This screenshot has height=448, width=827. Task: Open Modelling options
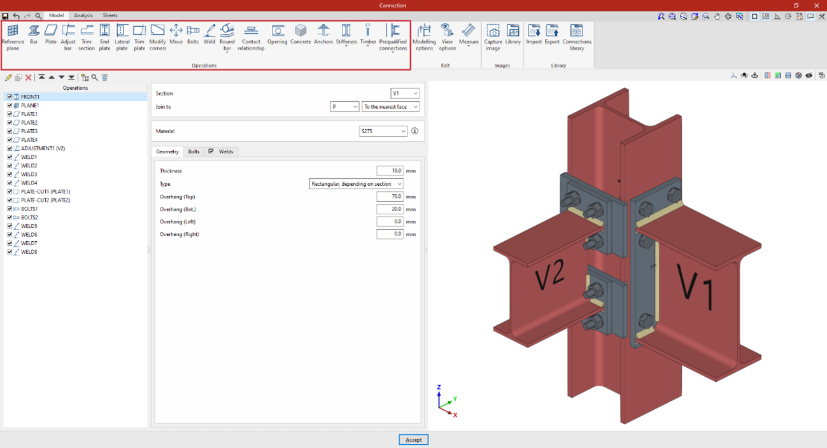(x=424, y=38)
